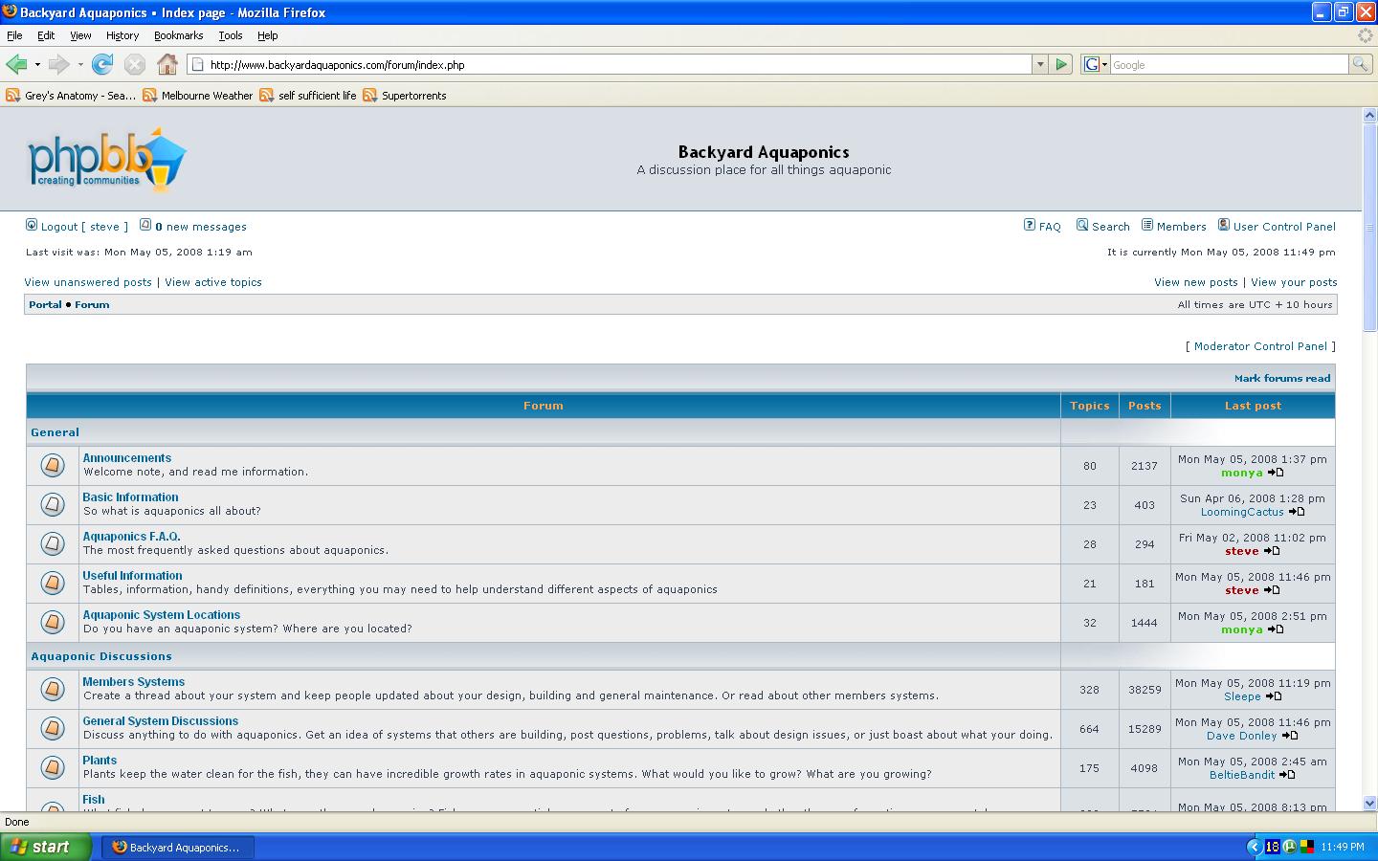
Task: Click the View unanswered posts link
Action: coord(88,282)
